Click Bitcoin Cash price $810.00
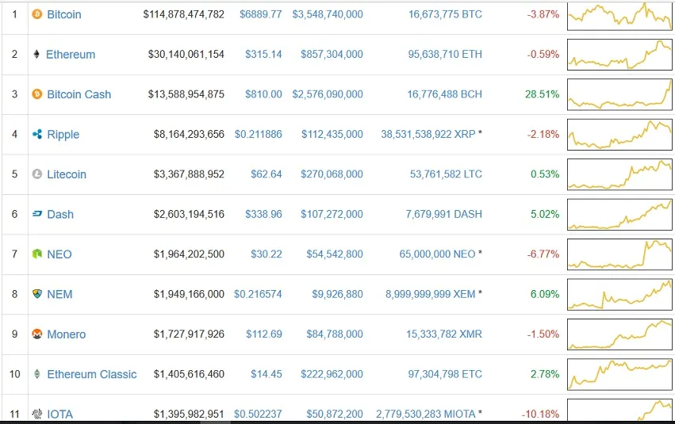 click(263, 94)
